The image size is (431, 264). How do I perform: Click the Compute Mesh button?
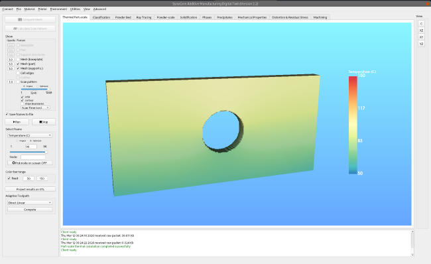click(x=31, y=19)
